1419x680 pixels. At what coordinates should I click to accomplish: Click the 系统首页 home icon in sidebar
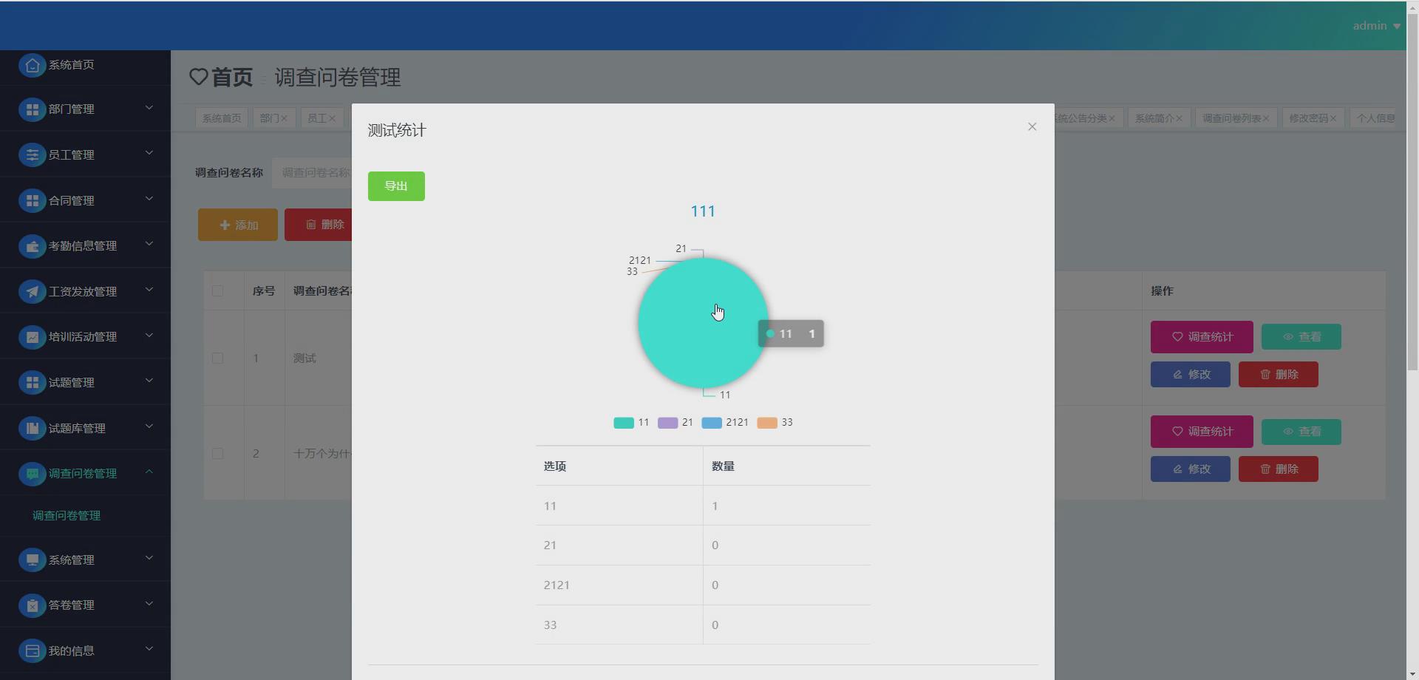coord(32,65)
